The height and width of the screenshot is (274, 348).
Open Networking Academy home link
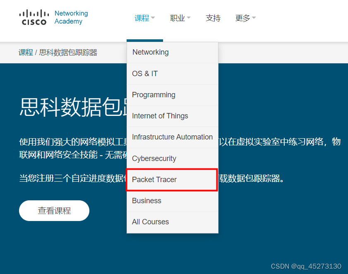click(x=71, y=17)
